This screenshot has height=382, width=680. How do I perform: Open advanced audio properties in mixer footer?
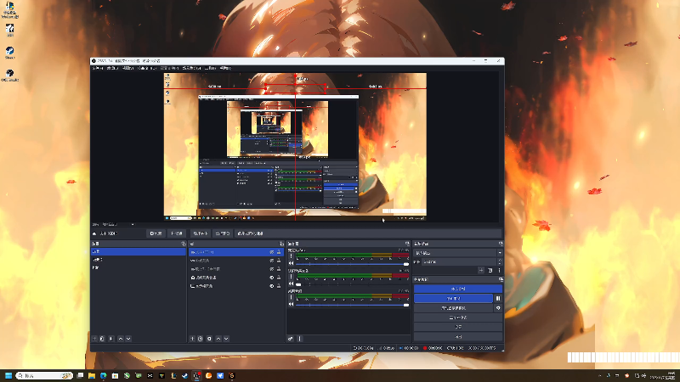tap(291, 339)
